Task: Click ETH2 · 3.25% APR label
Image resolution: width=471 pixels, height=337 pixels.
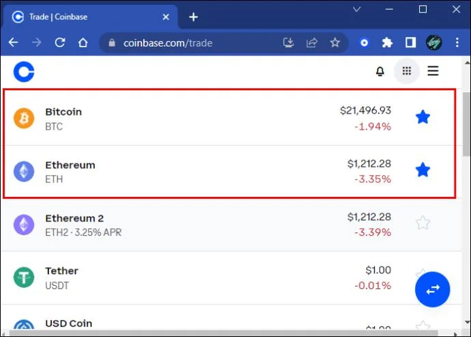Action: (83, 232)
